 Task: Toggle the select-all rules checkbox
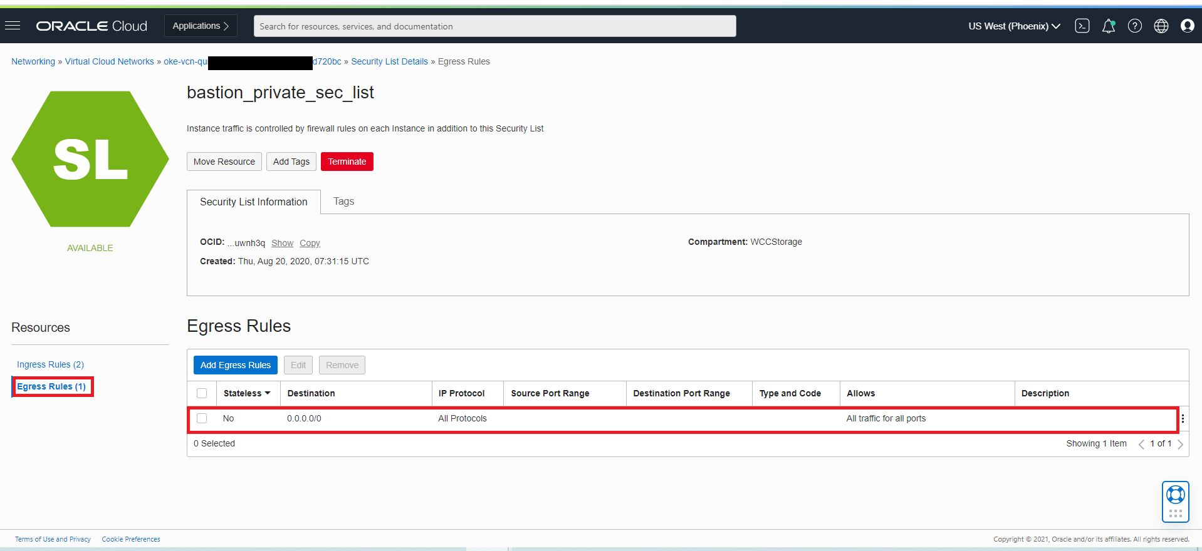click(x=202, y=393)
